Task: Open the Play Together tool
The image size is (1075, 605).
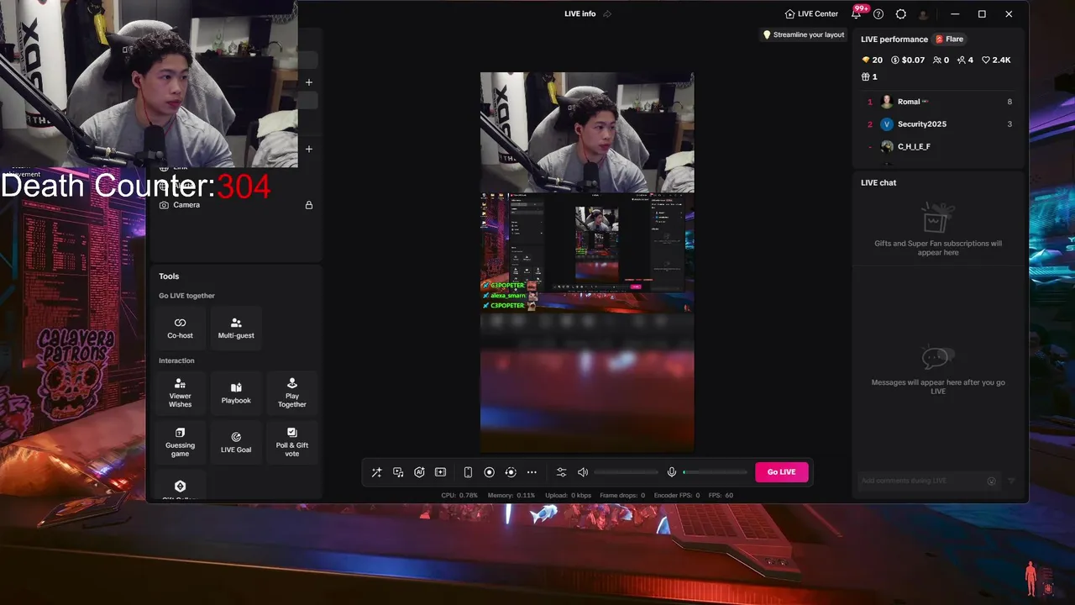Action: pos(292,393)
